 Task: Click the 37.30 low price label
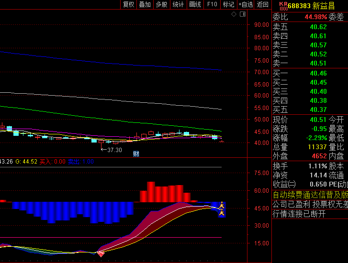click(114, 150)
